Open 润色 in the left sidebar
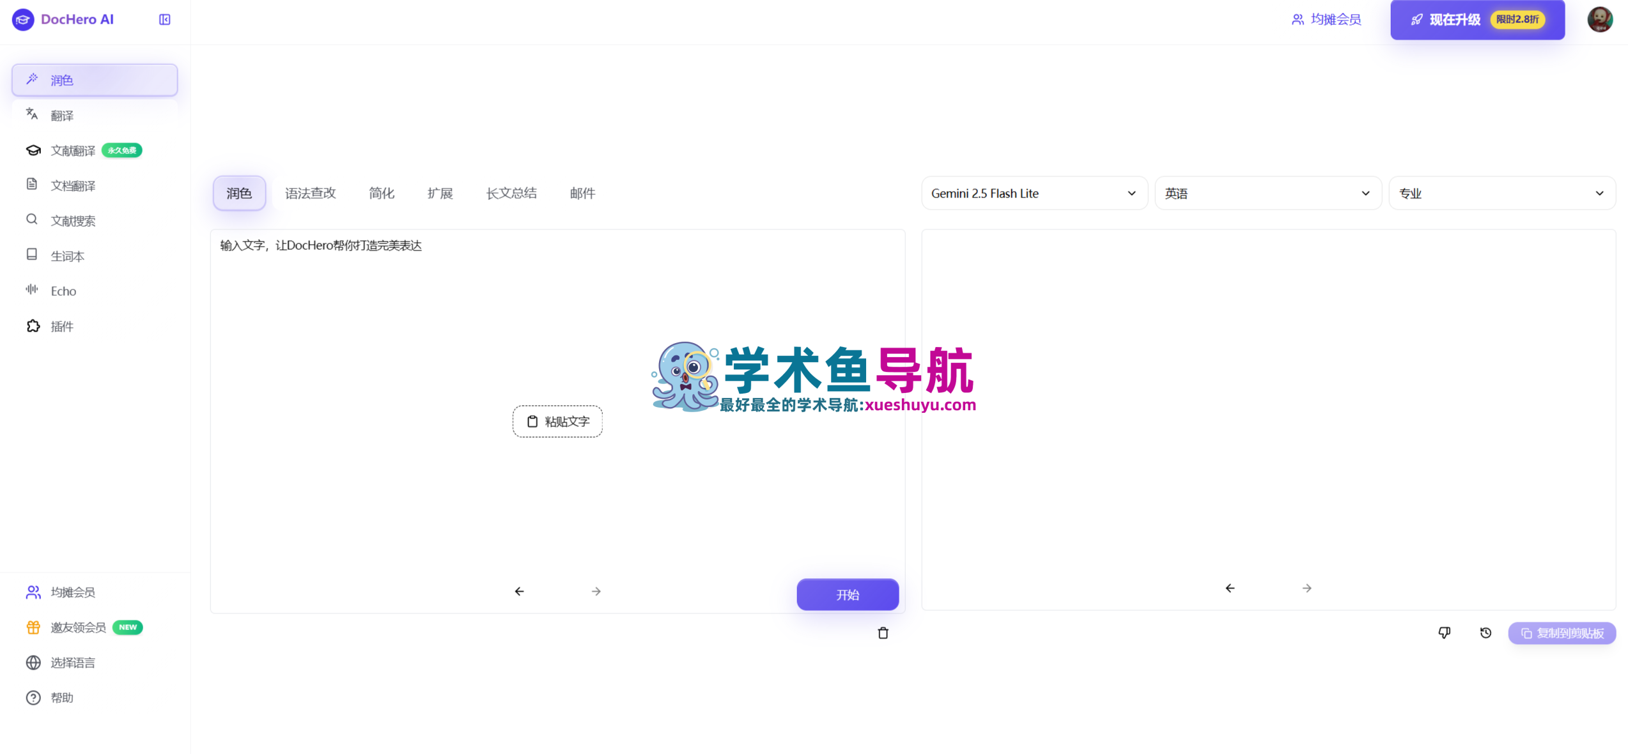Viewport: 1628px width, 754px height. coord(95,80)
